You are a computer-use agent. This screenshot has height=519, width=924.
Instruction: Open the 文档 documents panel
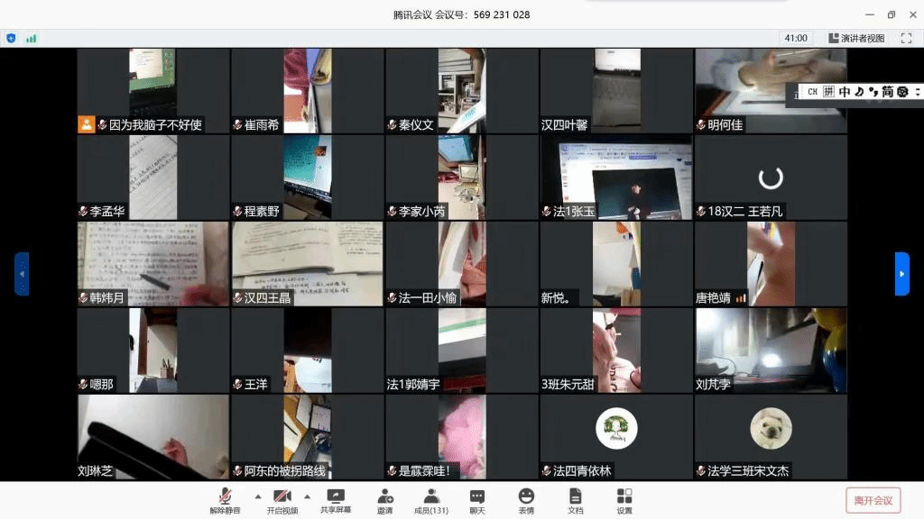click(x=575, y=500)
